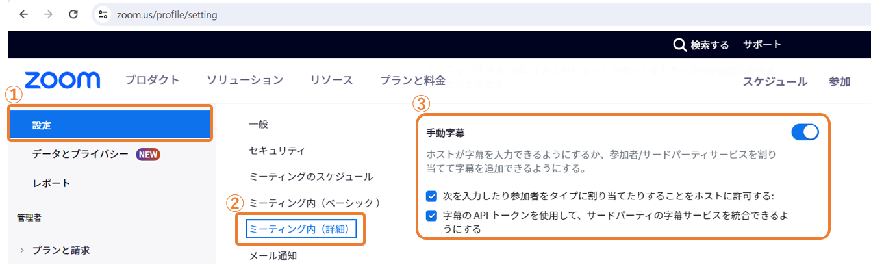This screenshot has width=871, height=269.
Task: Expand the プランと請求 chevron
Action: pyautogui.click(x=22, y=250)
